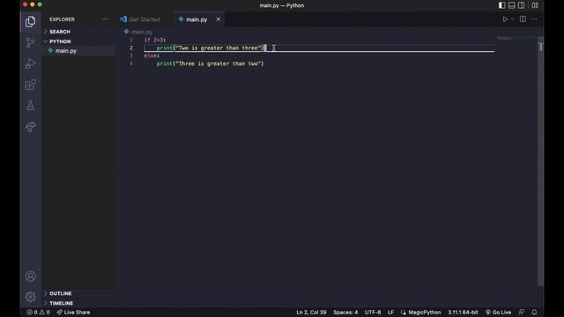Screen dimensions: 564x317
Task: Open Go to Line via Ln 2, Col 39
Action: 311,313
